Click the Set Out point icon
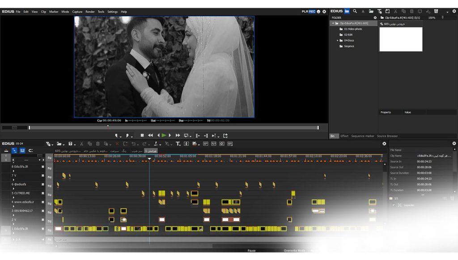This screenshot has width=458, height=260. pos(127,136)
